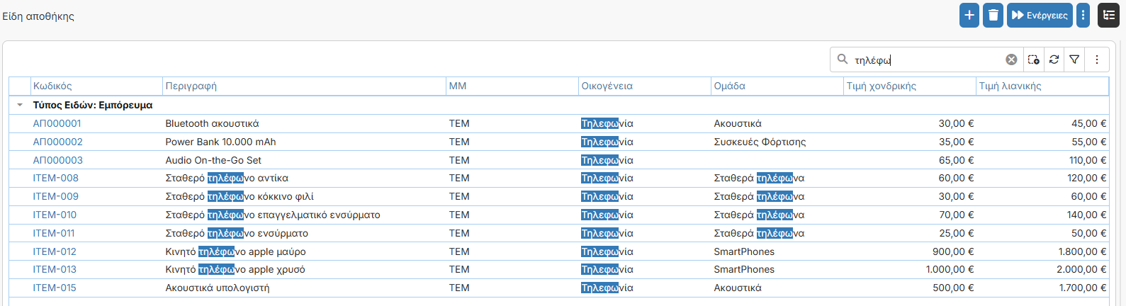1126x306 pixels.
Task: Sort by the Περιγραφή column header
Action: click(x=304, y=86)
